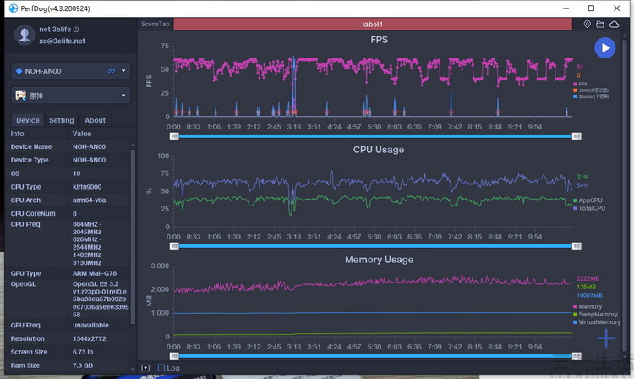Toggle the AppCPU legend series
Viewport: 634px width, 379px height.
coord(588,200)
